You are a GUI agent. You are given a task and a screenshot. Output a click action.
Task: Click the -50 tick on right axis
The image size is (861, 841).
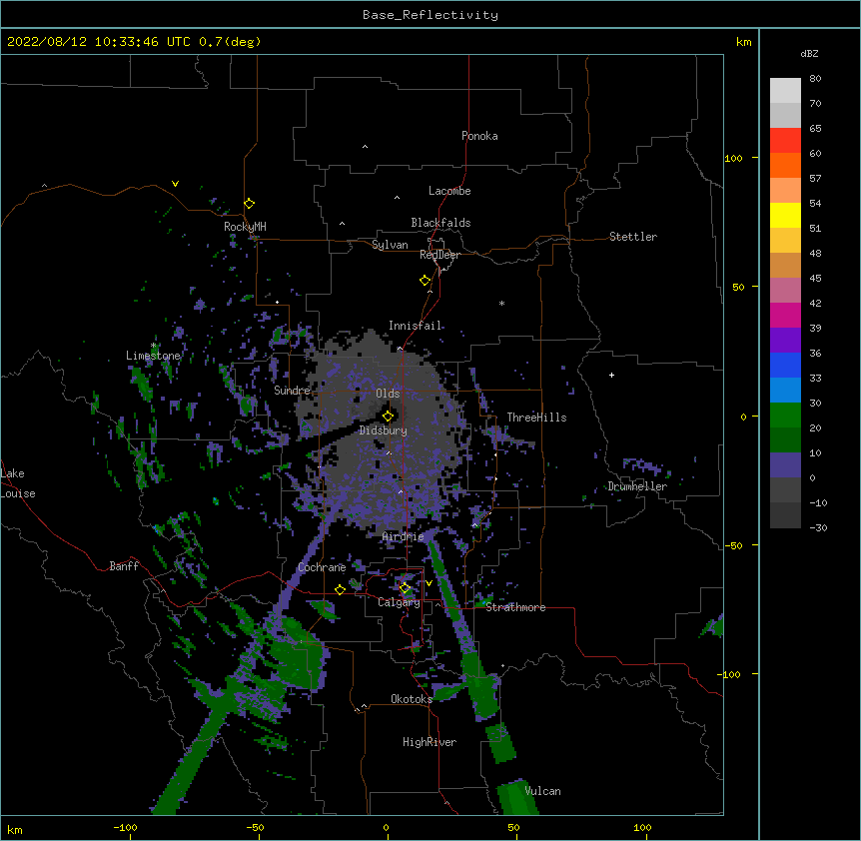click(733, 545)
